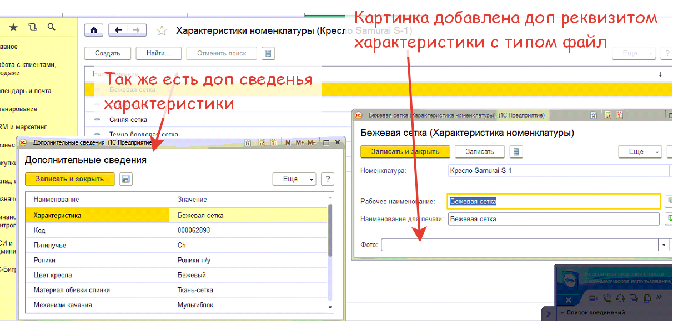
Task: Click list icon beside Записать button
Action: point(516,152)
